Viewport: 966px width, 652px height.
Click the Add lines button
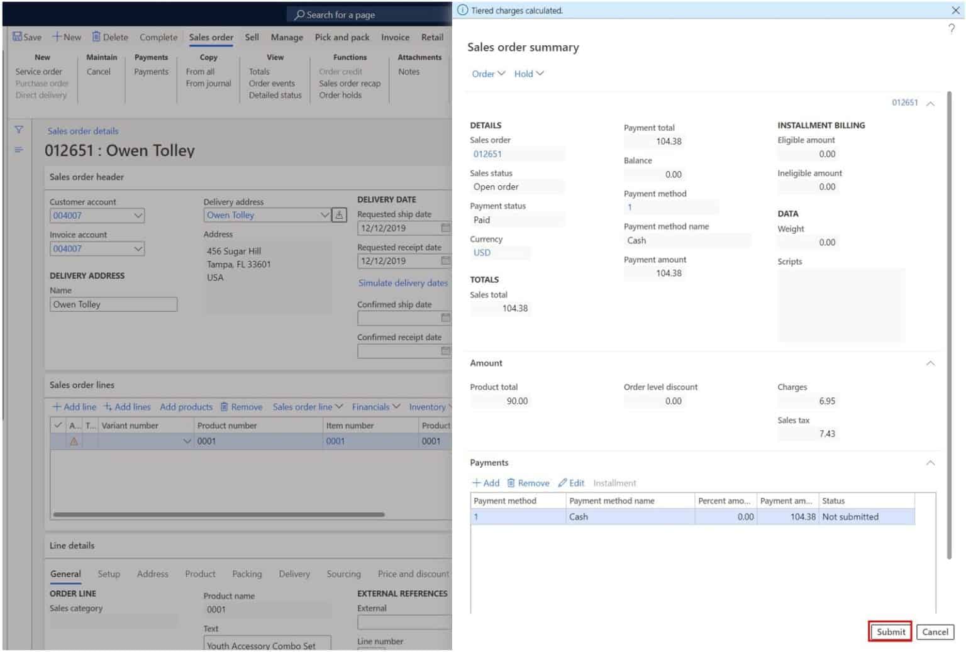127,407
